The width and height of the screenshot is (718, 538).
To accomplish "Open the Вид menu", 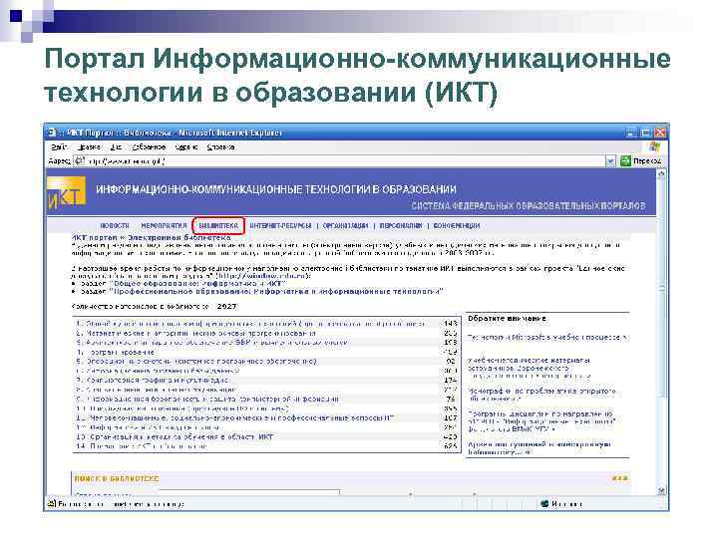I will [116, 146].
